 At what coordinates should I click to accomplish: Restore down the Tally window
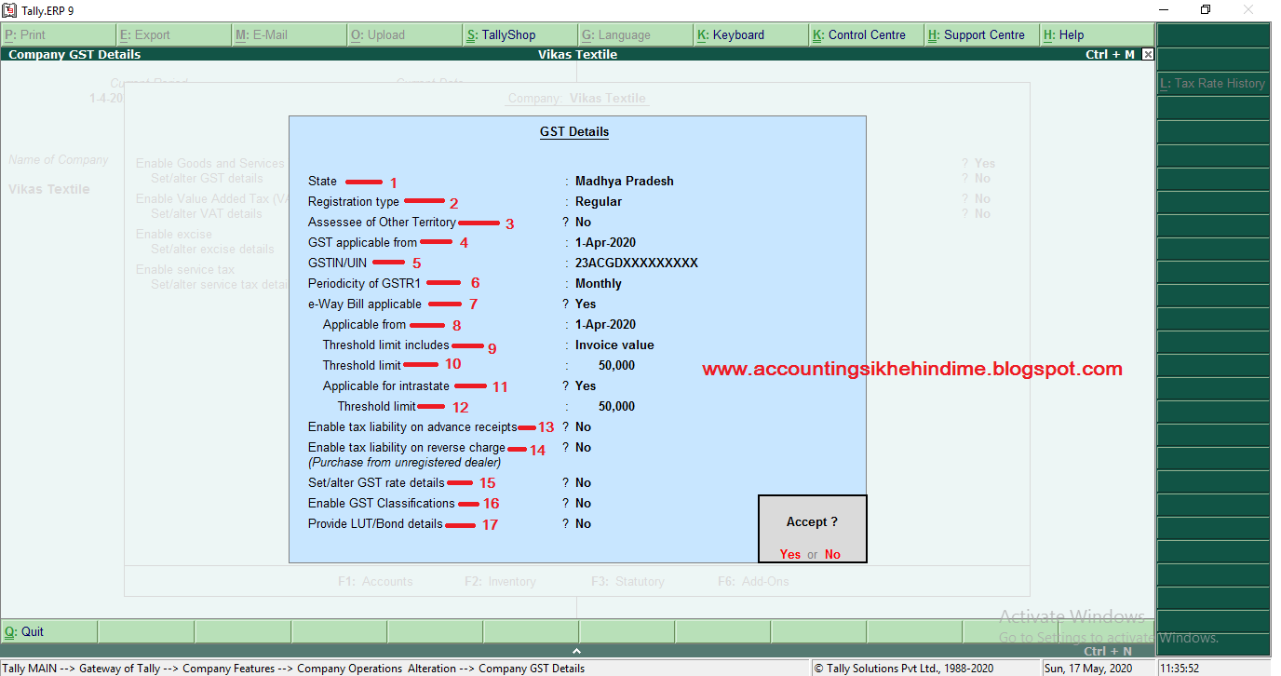pos(1206,10)
